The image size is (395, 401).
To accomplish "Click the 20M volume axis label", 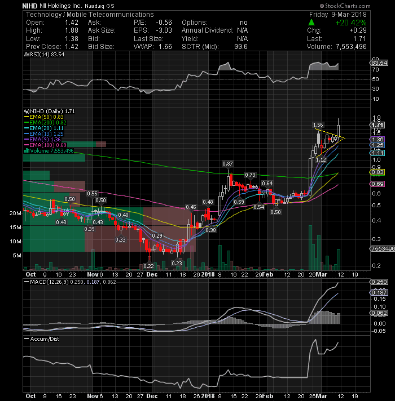I will point(15,213).
